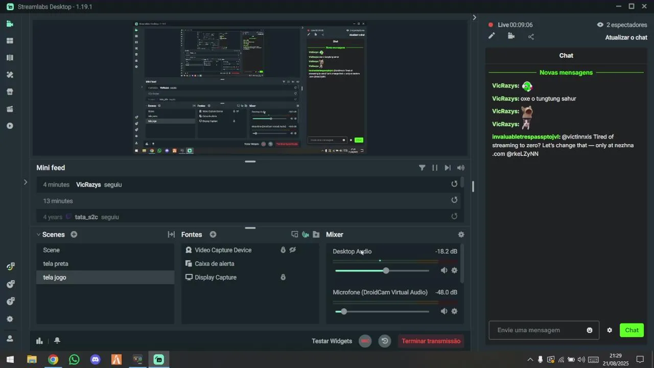Repeat the tata_s2c seguiu alert

454,216
